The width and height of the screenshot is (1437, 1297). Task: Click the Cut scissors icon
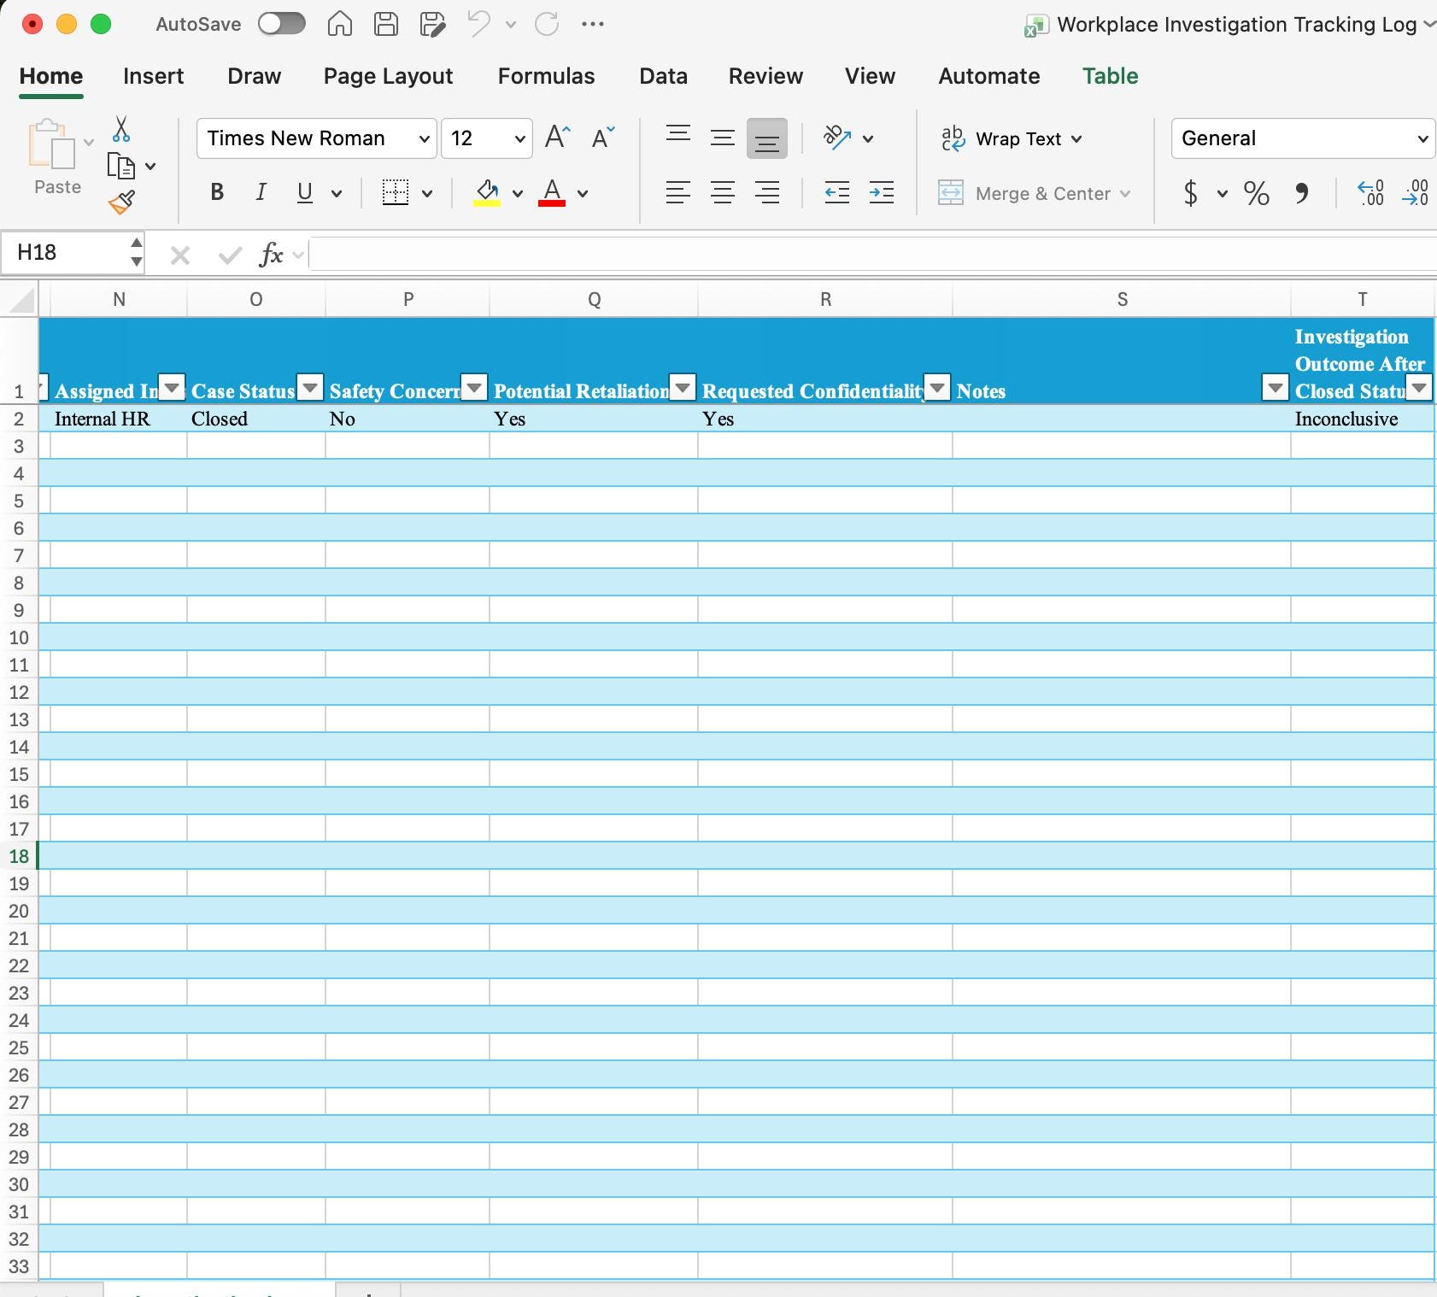pos(121,129)
